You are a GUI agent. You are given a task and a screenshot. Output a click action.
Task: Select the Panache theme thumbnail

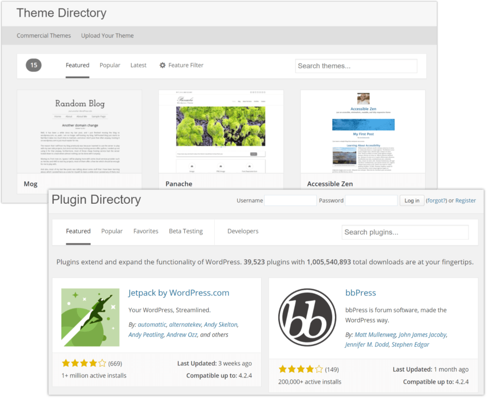[221, 132]
